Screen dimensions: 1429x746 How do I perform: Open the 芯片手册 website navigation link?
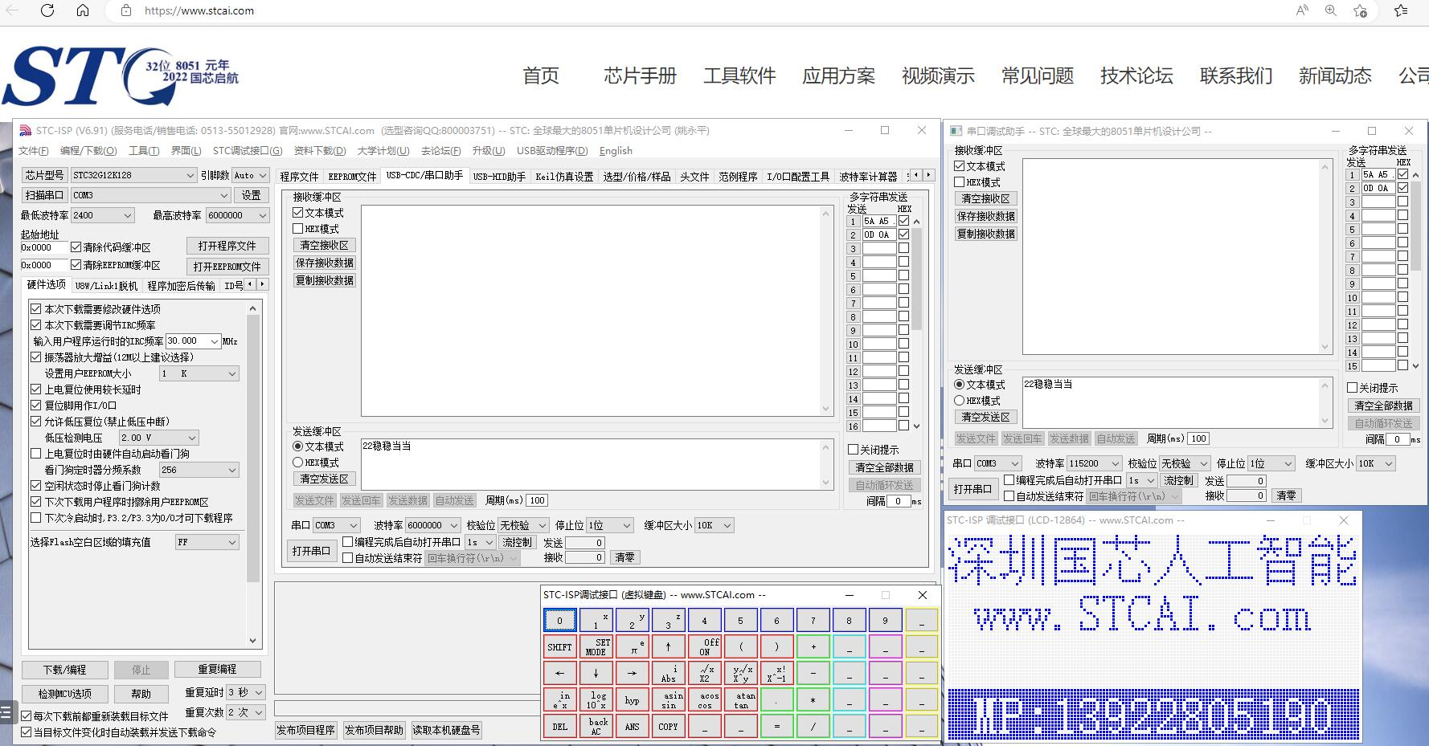tap(641, 76)
